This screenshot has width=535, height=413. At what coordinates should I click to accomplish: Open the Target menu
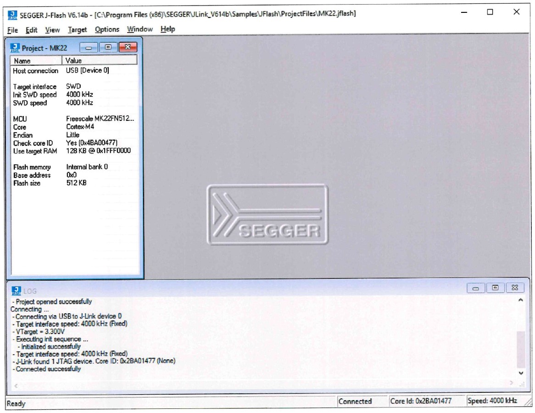pyautogui.click(x=78, y=30)
